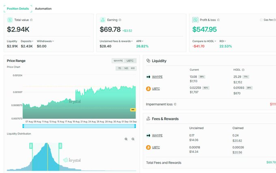Expand the Withdrawals dropdown

coord(45,41)
